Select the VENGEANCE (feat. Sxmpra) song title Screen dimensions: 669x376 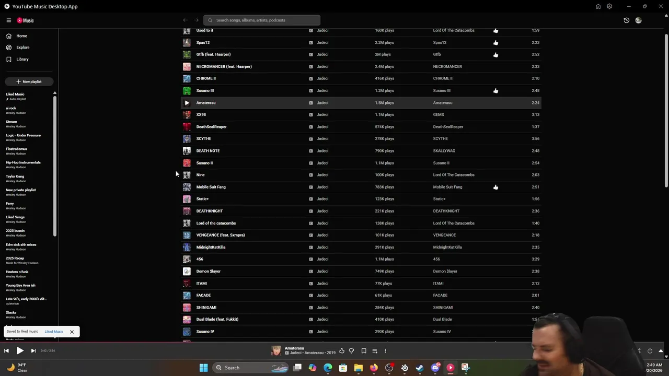coord(221,235)
